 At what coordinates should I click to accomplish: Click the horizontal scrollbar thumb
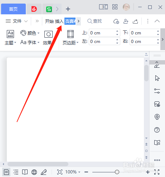pos(38,164)
